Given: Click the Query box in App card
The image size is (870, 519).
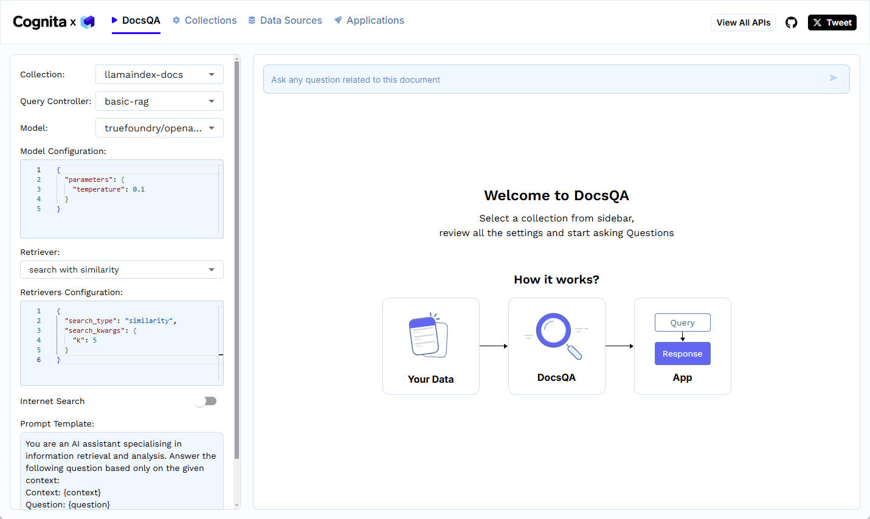Looking at the screenshot, I should pyautogui.click(x=682, y=322).
